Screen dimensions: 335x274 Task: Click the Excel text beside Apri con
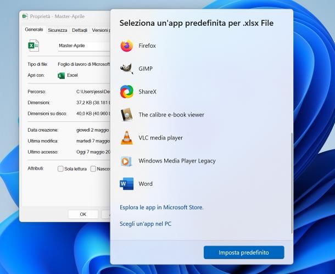click(72, 75)
